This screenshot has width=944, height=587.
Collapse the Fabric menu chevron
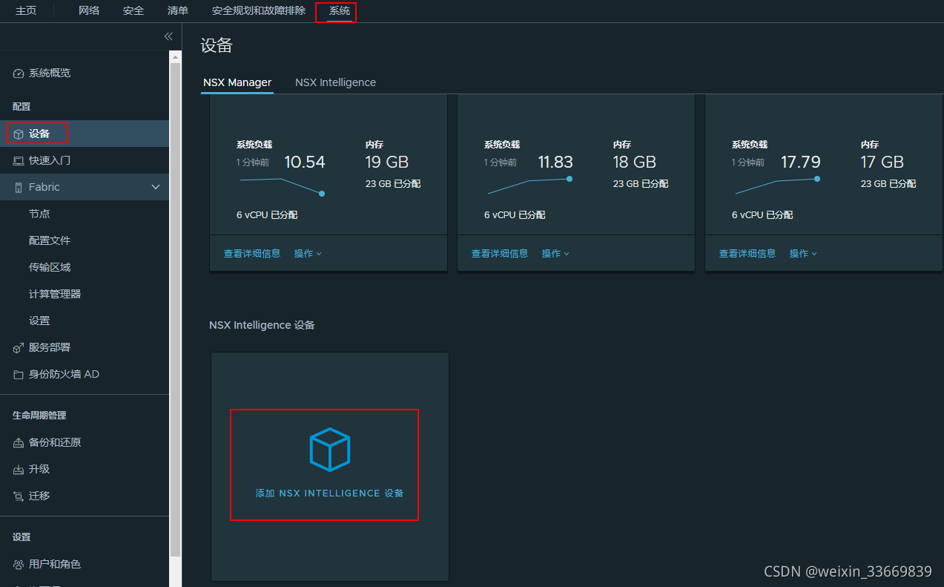[x=156, y=187]
